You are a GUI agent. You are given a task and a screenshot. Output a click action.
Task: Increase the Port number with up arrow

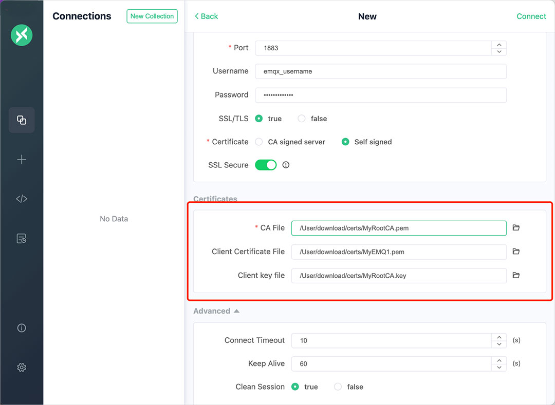coord(499,45)
